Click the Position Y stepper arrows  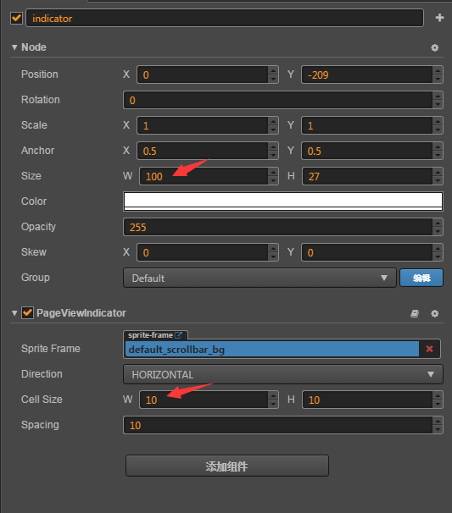pos(438,74)
